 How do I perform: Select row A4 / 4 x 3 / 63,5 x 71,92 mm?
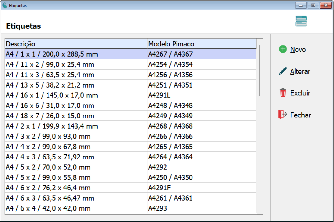click(131, 157)
